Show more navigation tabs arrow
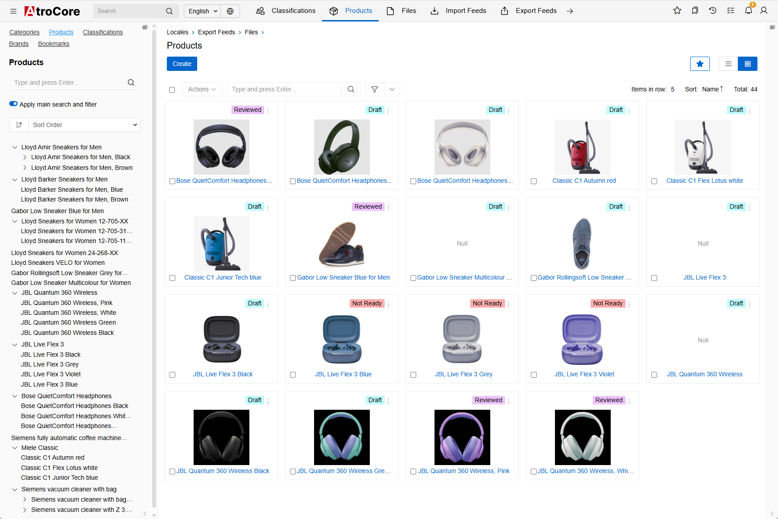The width and height of the screenshot is (778, 519). click(570, 11)
